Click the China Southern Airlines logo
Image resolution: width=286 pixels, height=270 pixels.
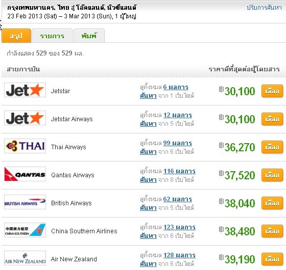point(25,230)
